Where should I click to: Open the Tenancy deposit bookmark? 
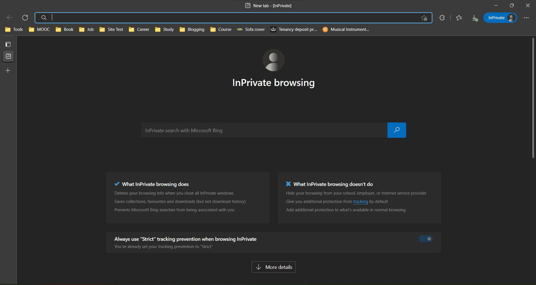[x=293, y=29]
